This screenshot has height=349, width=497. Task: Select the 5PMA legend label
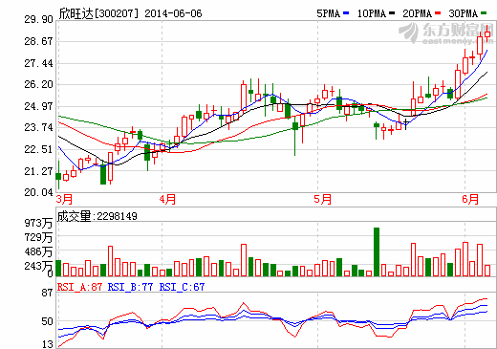pos(329,13)
